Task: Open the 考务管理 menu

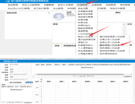Action: (x=125, y=5)
